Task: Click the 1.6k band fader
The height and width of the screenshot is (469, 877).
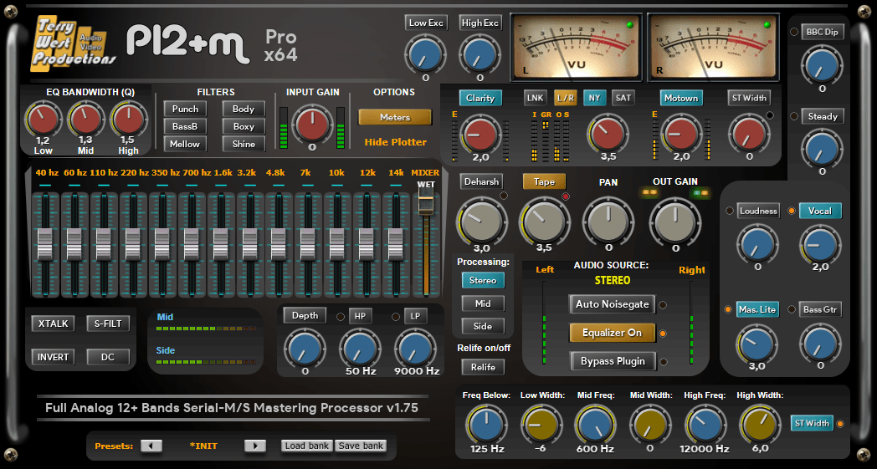Action: click(220, 244)
